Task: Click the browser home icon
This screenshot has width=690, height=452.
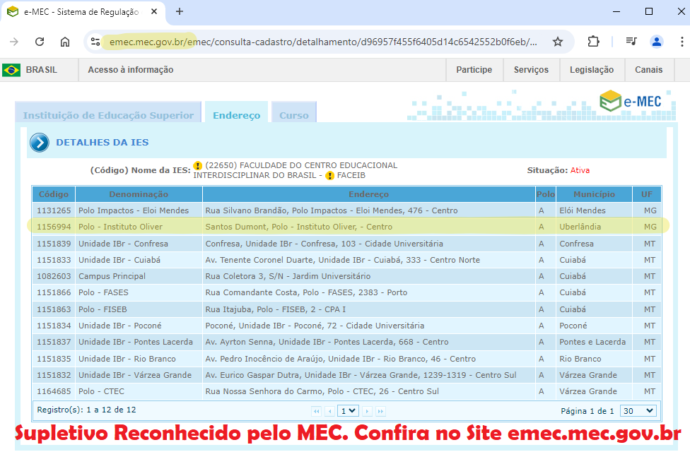Action: (x=65, y=42)
